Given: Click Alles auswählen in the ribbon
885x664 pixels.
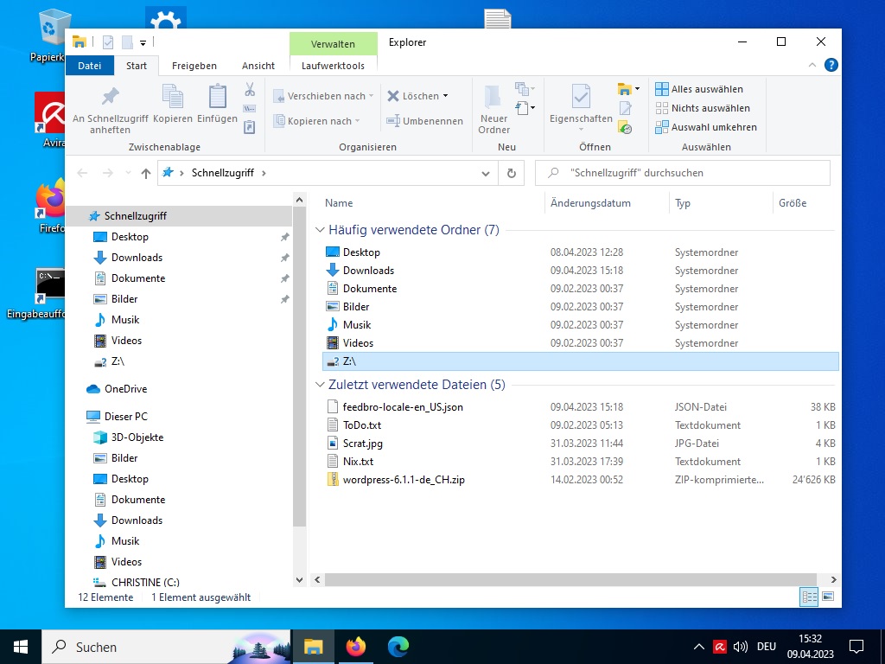Looking at the screenshot, I should point(698,89).
